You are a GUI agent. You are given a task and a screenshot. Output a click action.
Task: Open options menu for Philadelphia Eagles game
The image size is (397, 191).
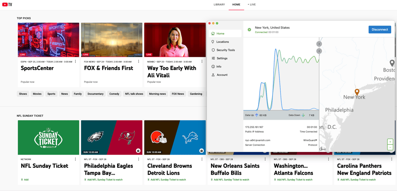138,159
